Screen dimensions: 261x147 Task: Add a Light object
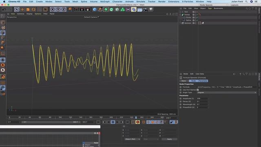(x=151, y=9)
